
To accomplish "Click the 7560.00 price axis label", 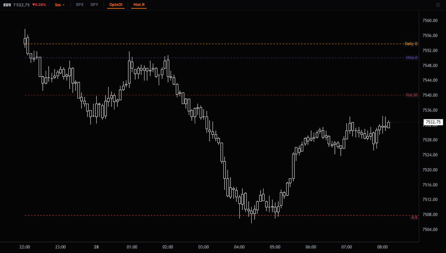I will click(430, 20).
